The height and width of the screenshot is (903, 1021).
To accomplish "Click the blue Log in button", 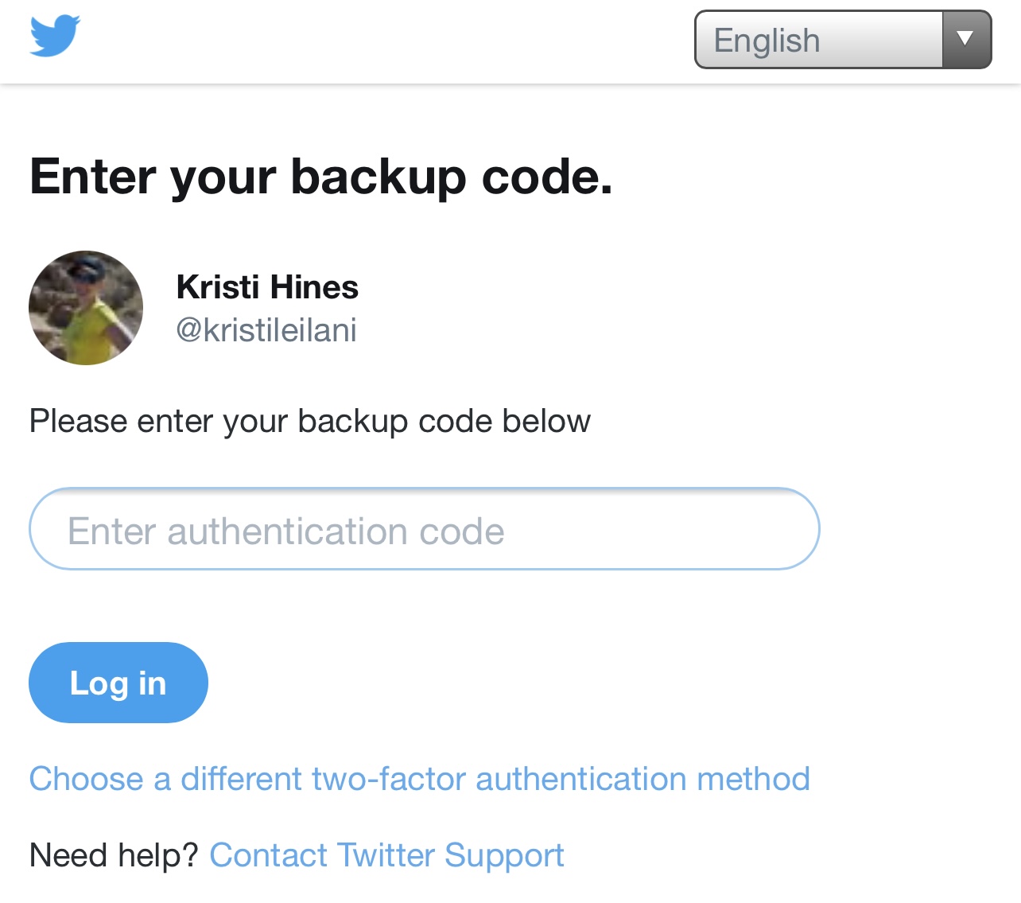I will [118, 683].
